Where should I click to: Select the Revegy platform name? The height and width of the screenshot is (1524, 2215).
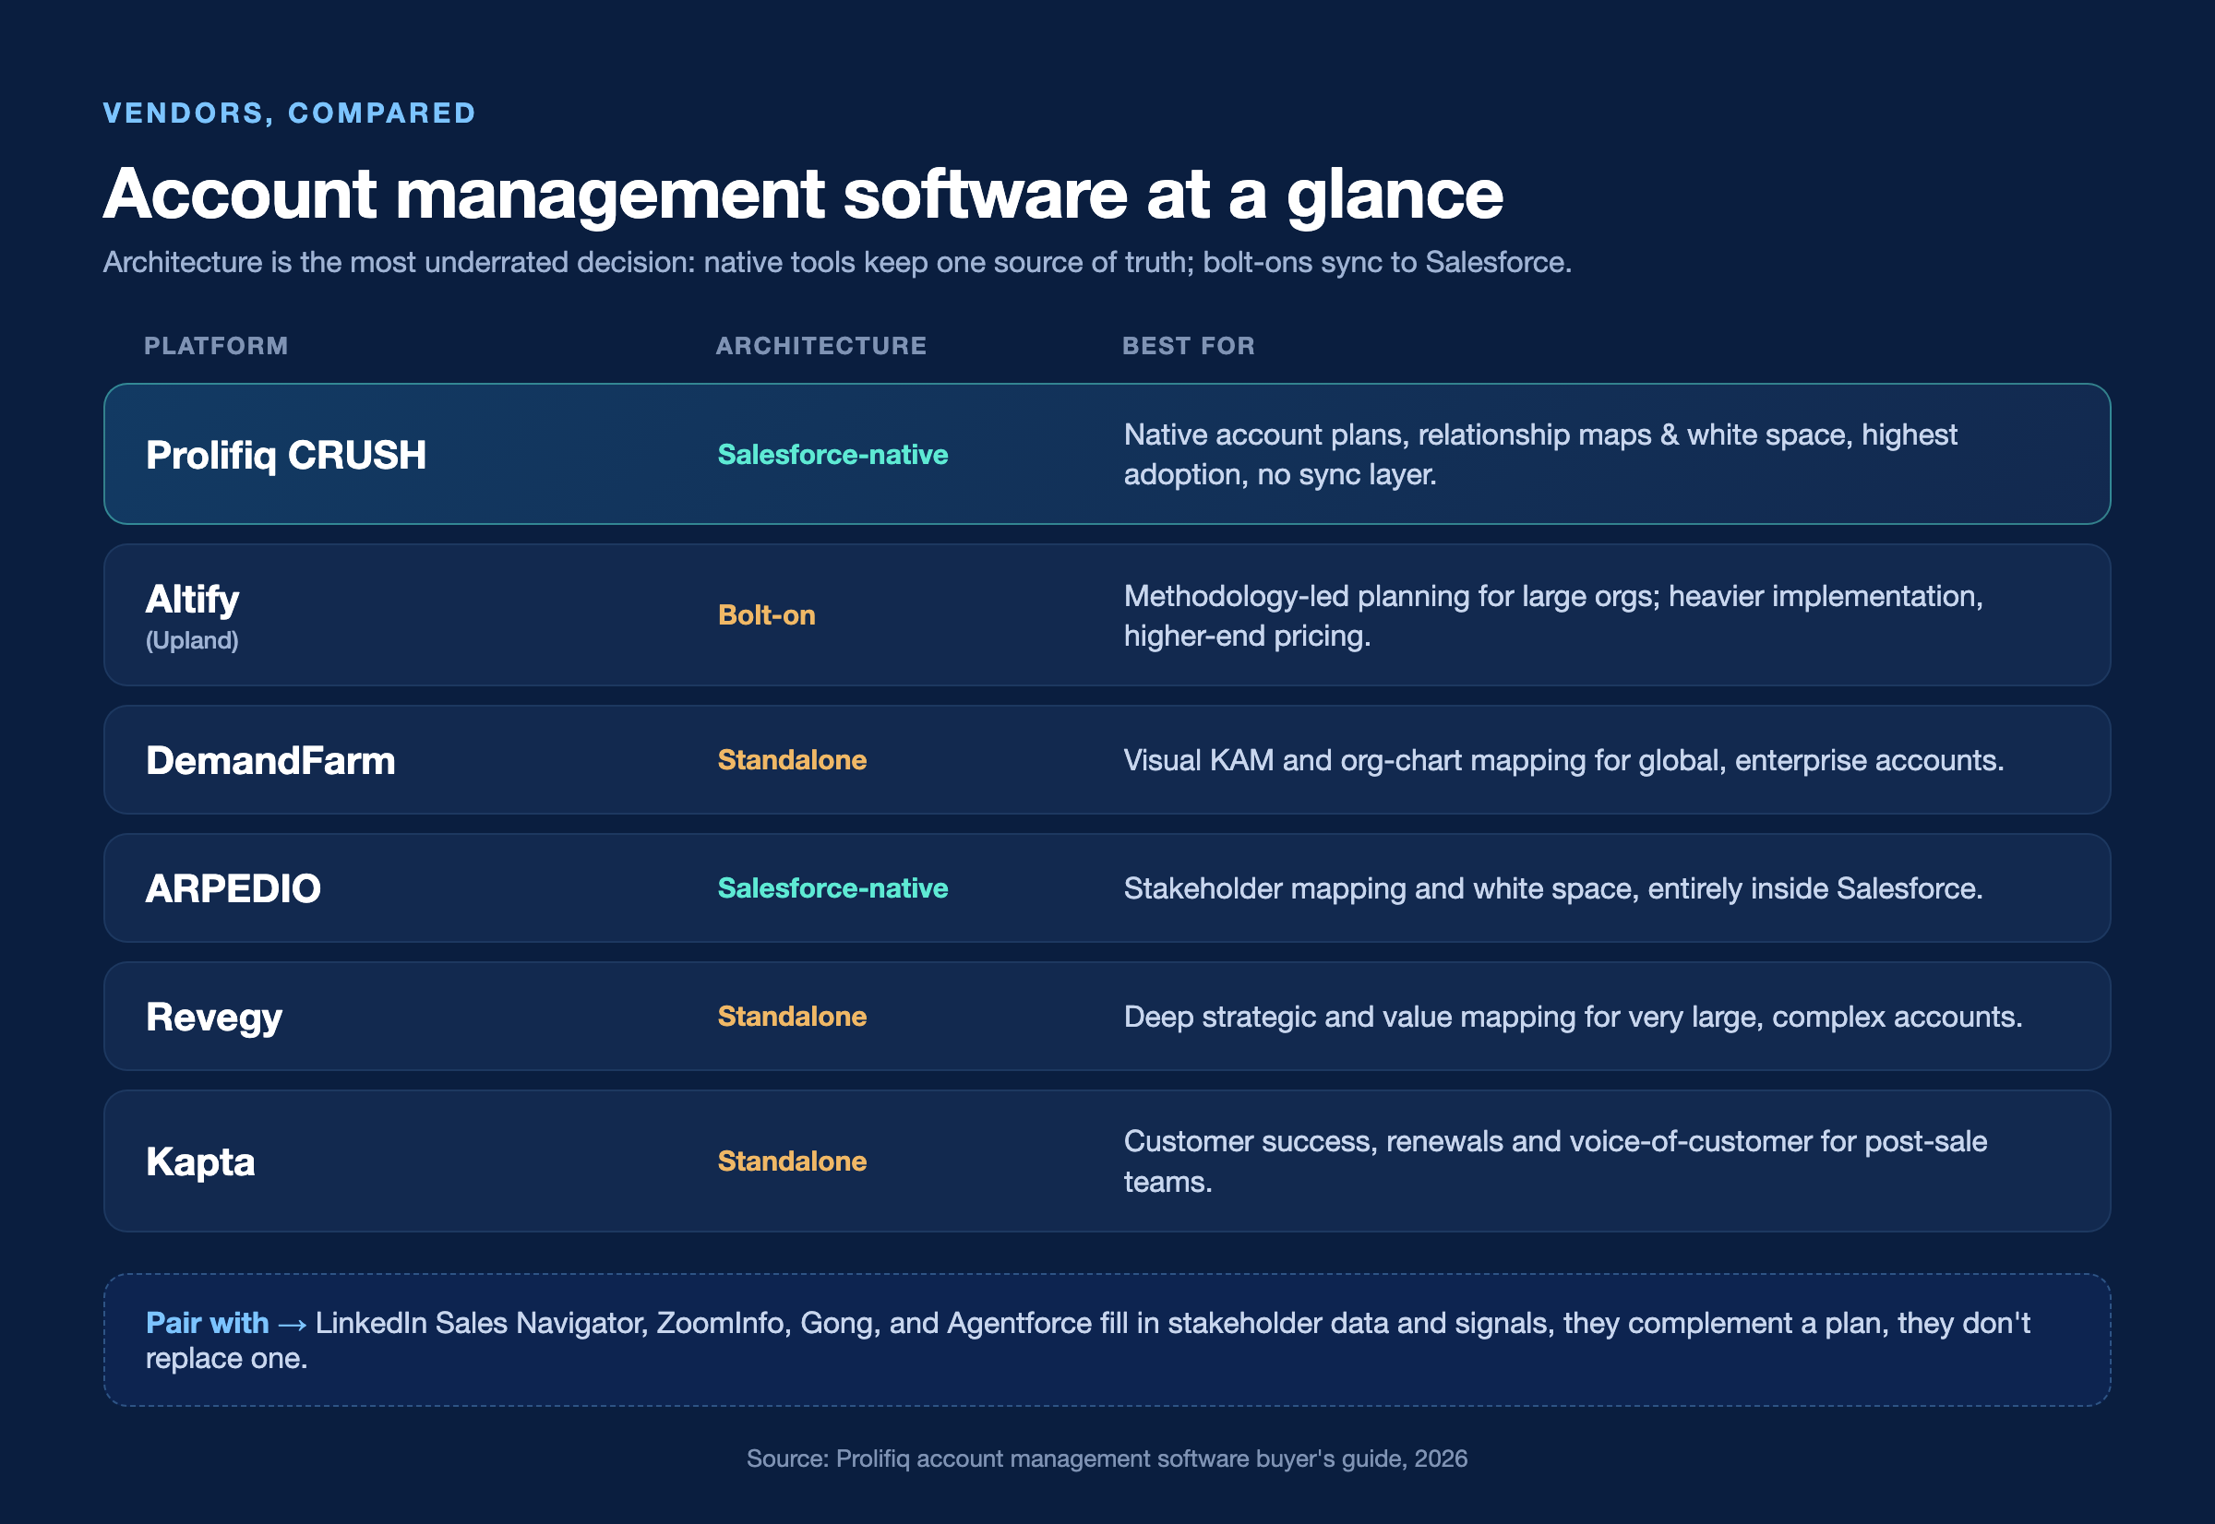[214, 1018]
